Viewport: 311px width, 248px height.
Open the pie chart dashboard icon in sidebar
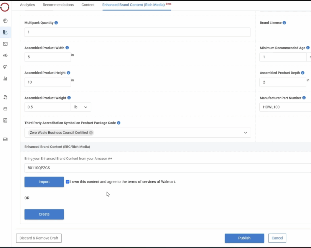5,21
